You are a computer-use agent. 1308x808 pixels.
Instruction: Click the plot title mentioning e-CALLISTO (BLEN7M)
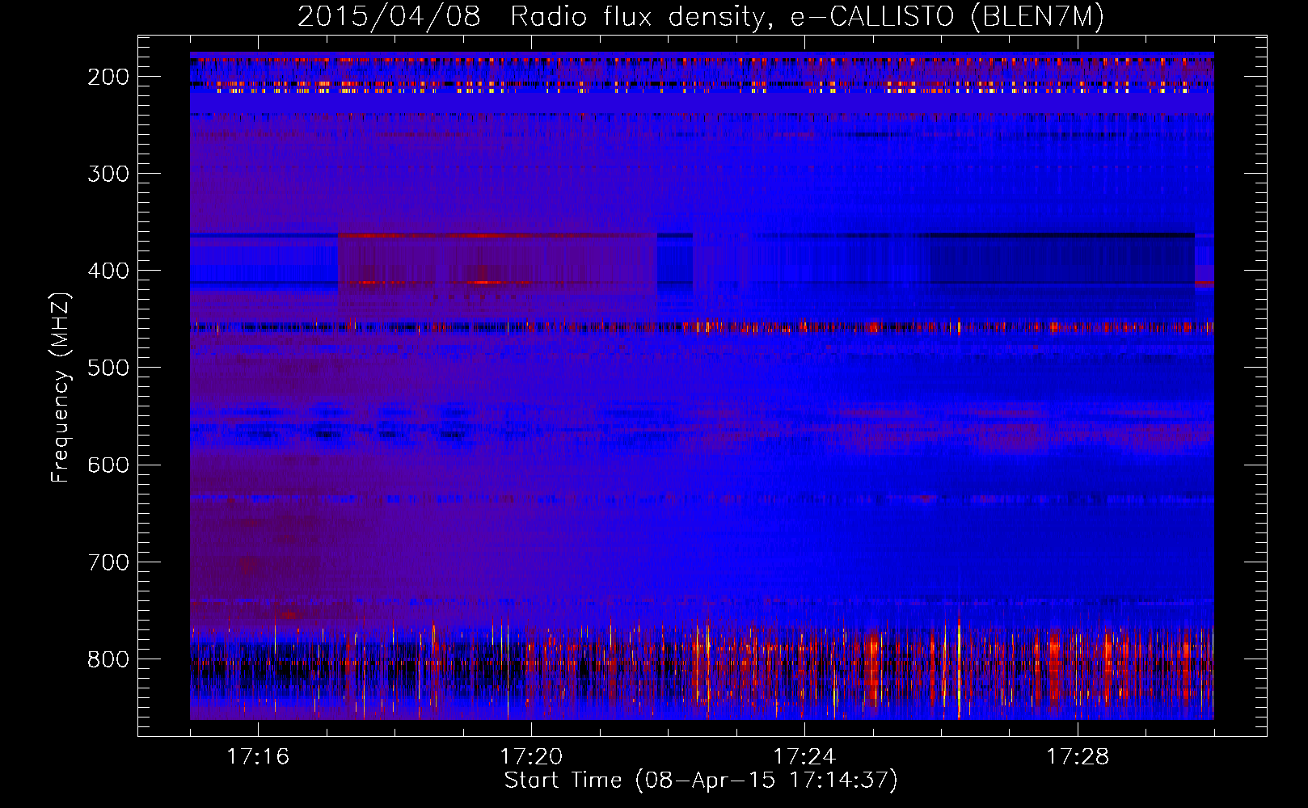pyautogui.click(x=701, y=16)
